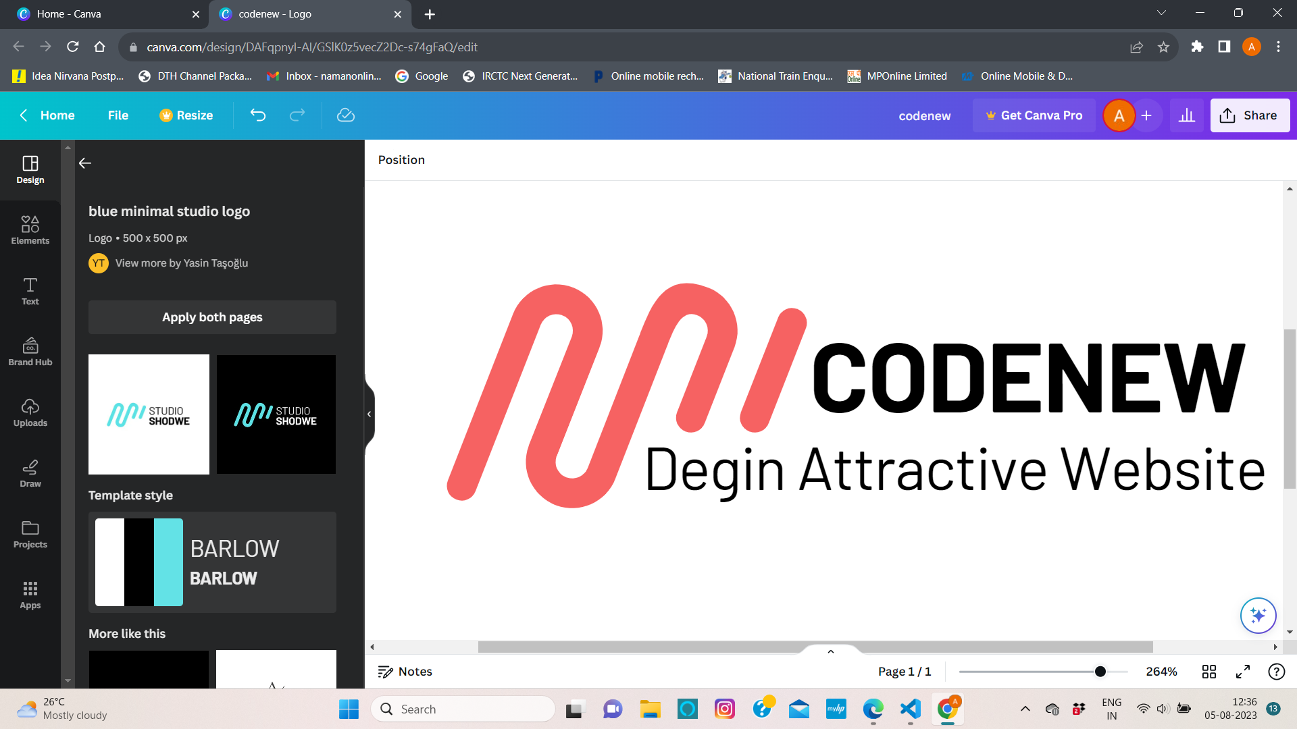
Task: Open the grid view pages icon
Action: point(1209,672)
